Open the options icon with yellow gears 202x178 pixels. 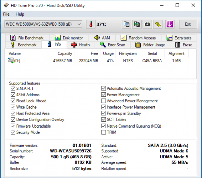(158, 24)
